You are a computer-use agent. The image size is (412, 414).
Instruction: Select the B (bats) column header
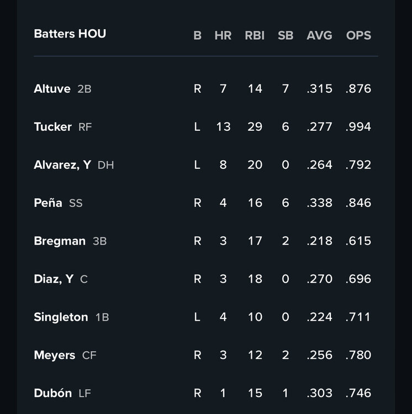(x=197, y=35)
